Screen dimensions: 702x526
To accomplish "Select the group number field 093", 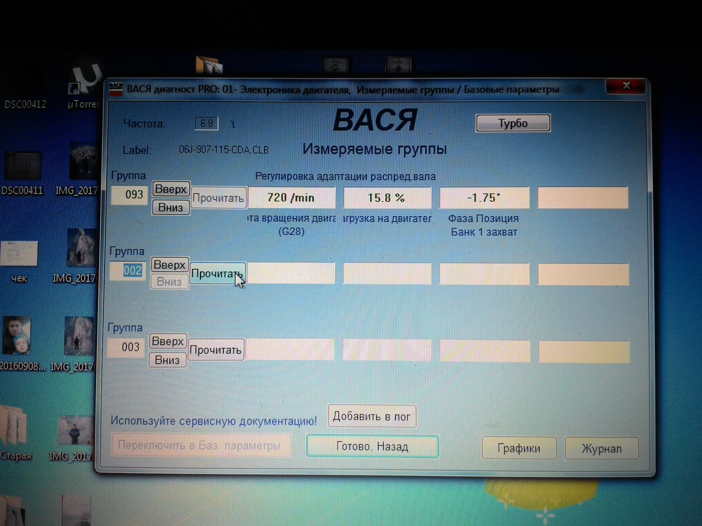I will pyautogui.click(x=129, y=194).
